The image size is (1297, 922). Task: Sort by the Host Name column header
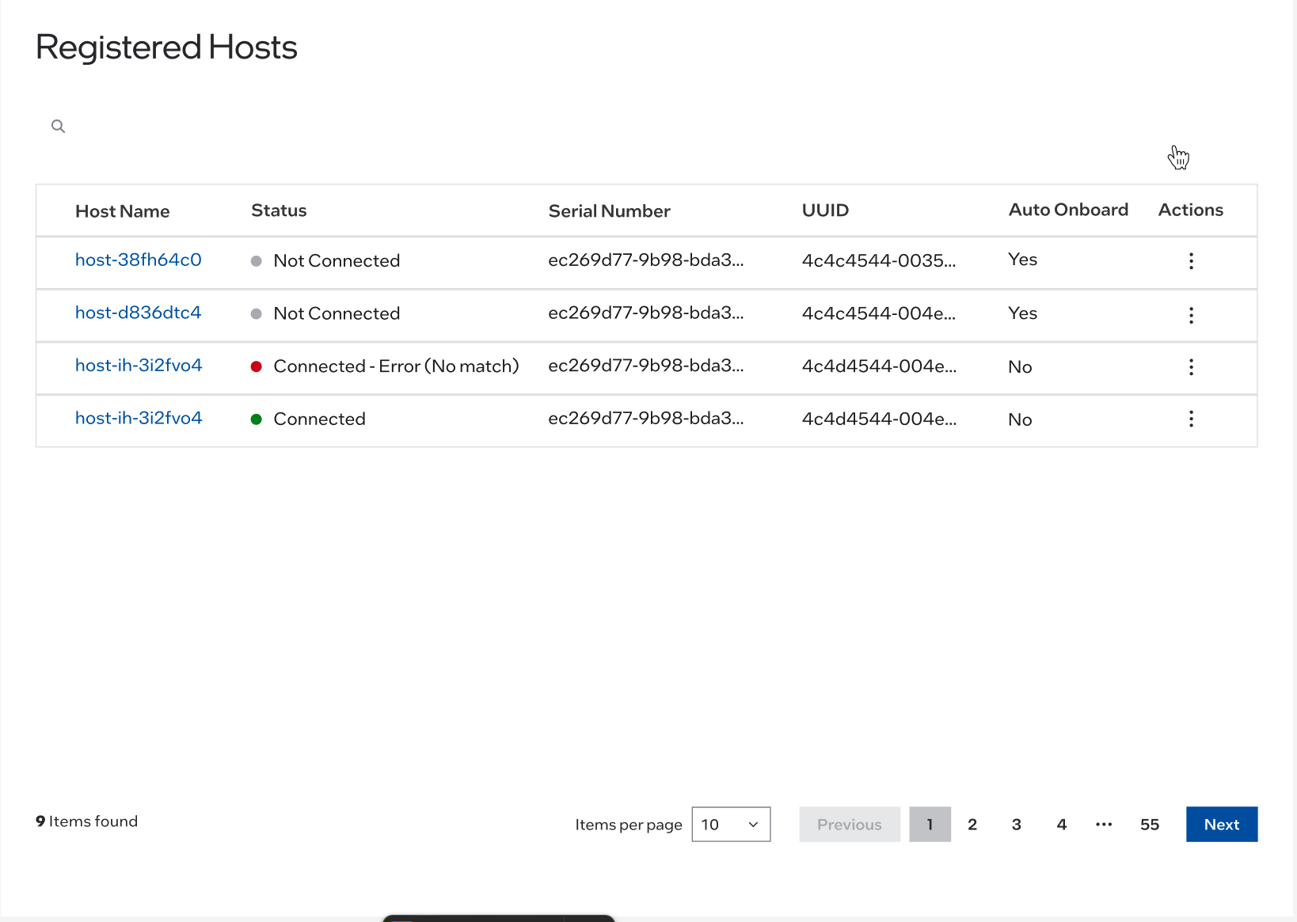click(122, 211)
